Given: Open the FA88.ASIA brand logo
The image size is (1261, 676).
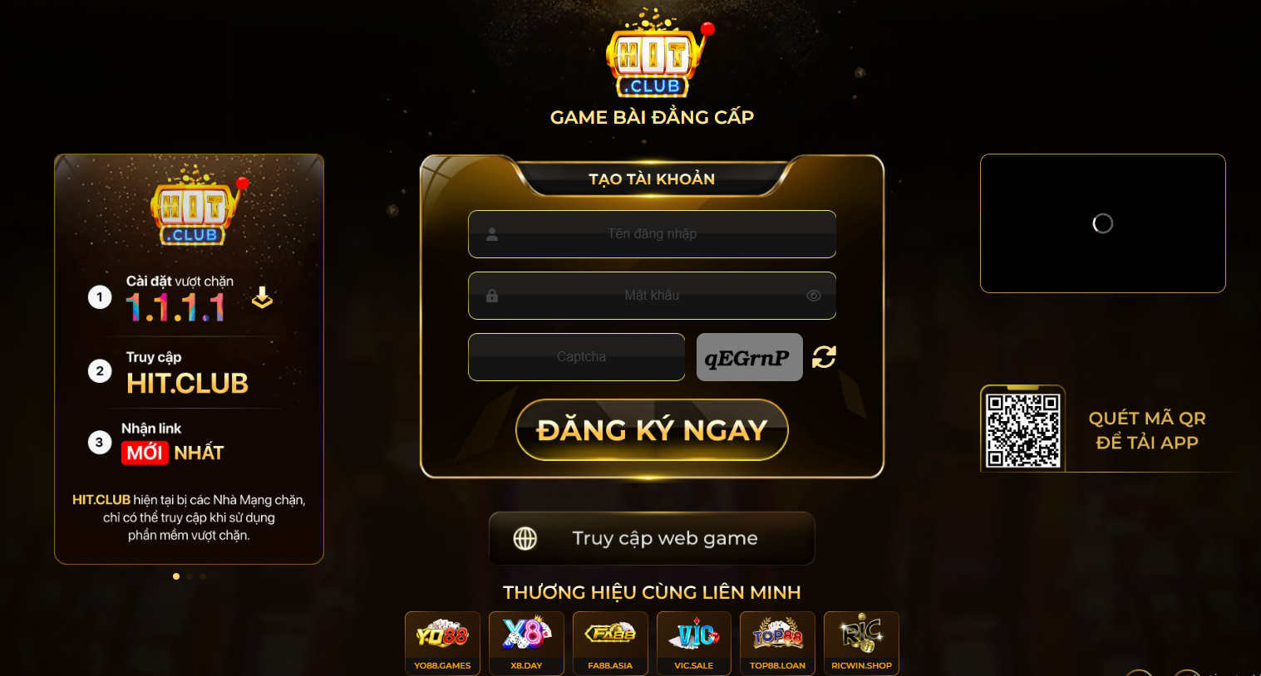Looking at the screenshot, I should coord(610,644).
